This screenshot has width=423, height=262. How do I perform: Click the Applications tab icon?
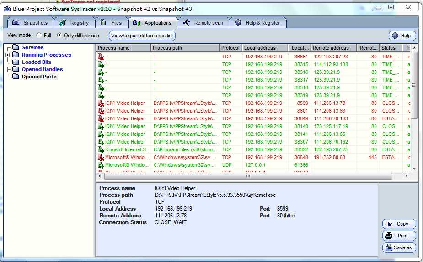click(x=137, y=23)
